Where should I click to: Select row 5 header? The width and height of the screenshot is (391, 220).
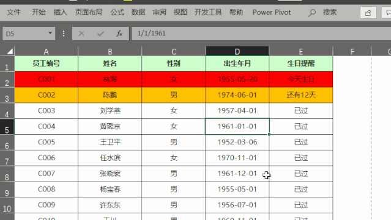[7, 127]
